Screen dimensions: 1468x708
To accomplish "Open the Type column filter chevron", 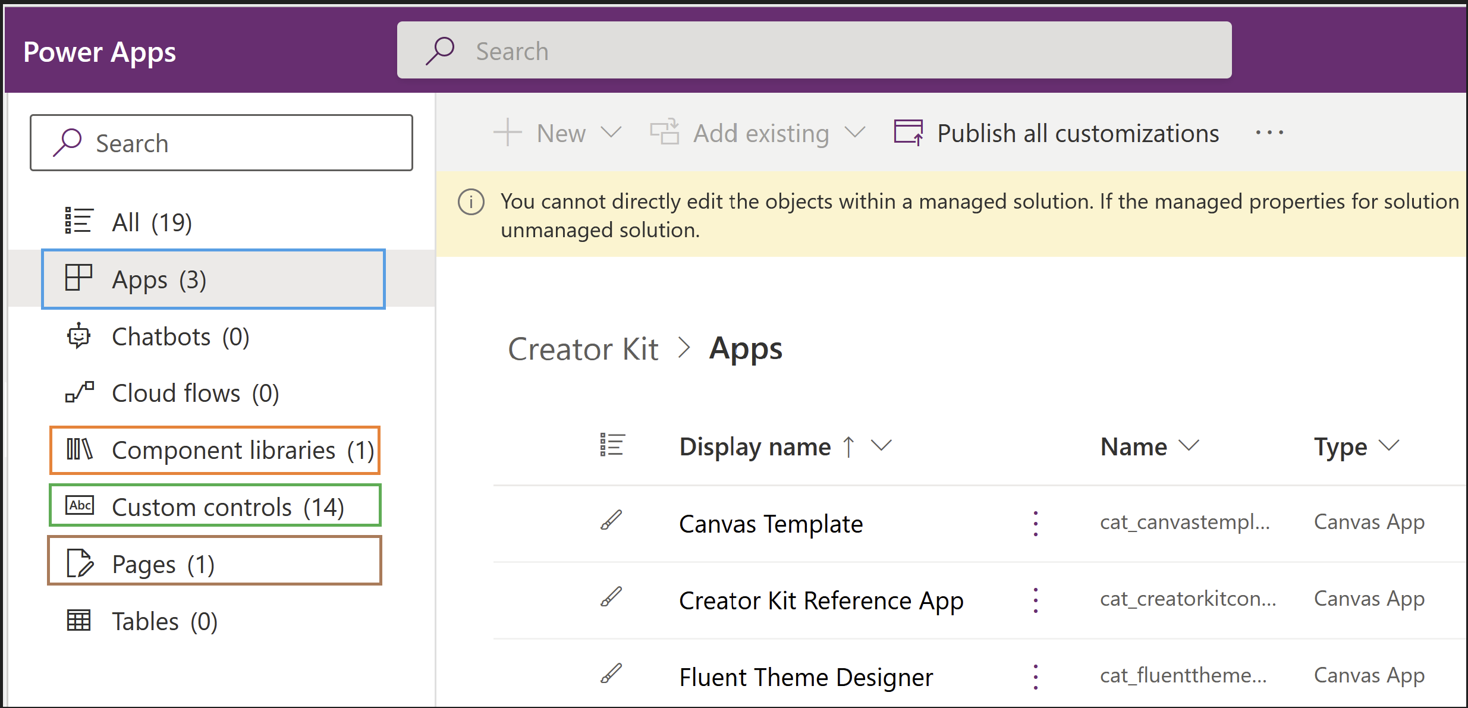I will click(x=1389, y=445).
